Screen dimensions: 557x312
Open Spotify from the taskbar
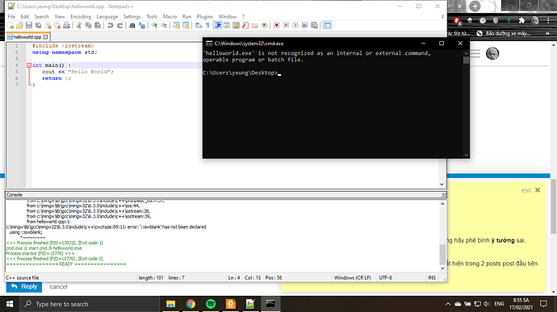(211, 304)
